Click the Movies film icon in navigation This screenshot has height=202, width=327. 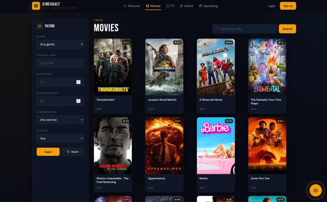click(x=147, y=6)
